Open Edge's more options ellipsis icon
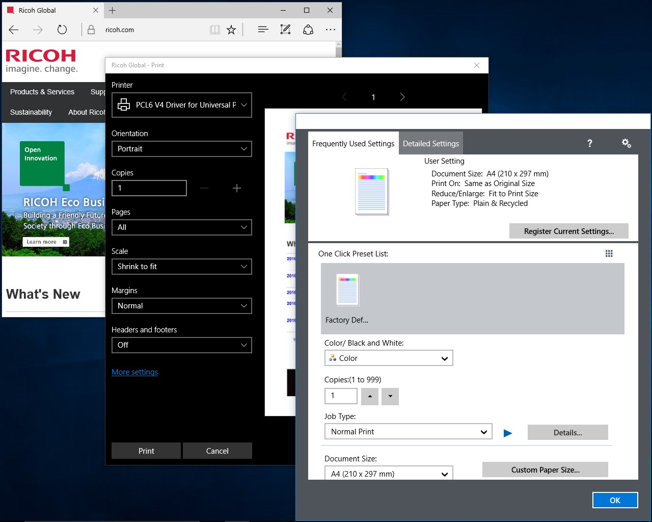The image size is (652, 522). 331,30
